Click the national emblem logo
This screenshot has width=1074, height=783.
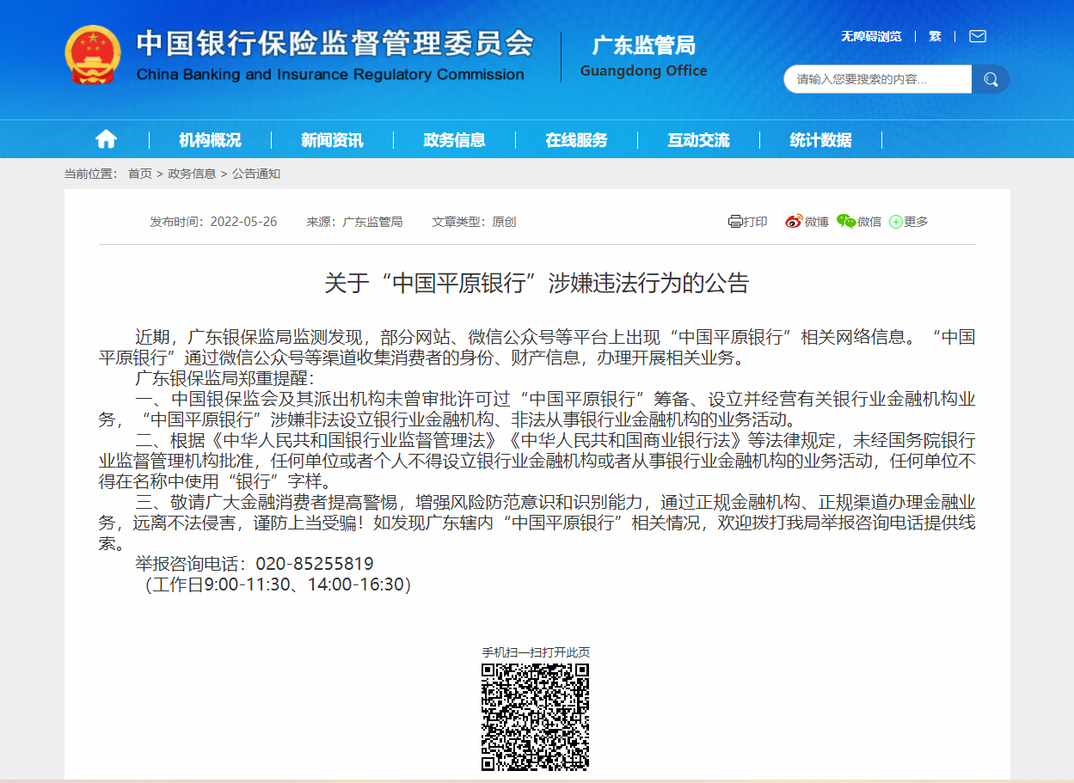click(x=93, y=55)
